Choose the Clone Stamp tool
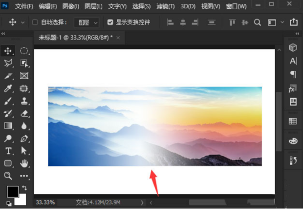The width and height of the screenshot is (303, 209). click(24, 101)
